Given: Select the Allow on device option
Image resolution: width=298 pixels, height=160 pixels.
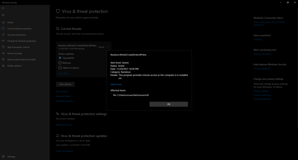Looking at the screenshot, I should pos(60,68).
